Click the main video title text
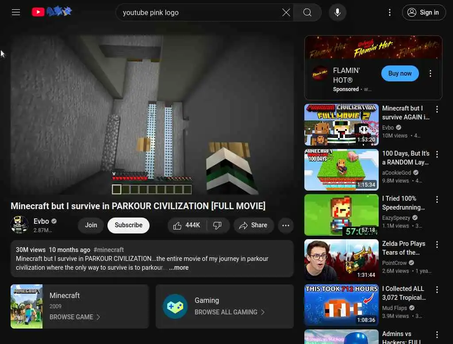 click(x=138, y=206)
